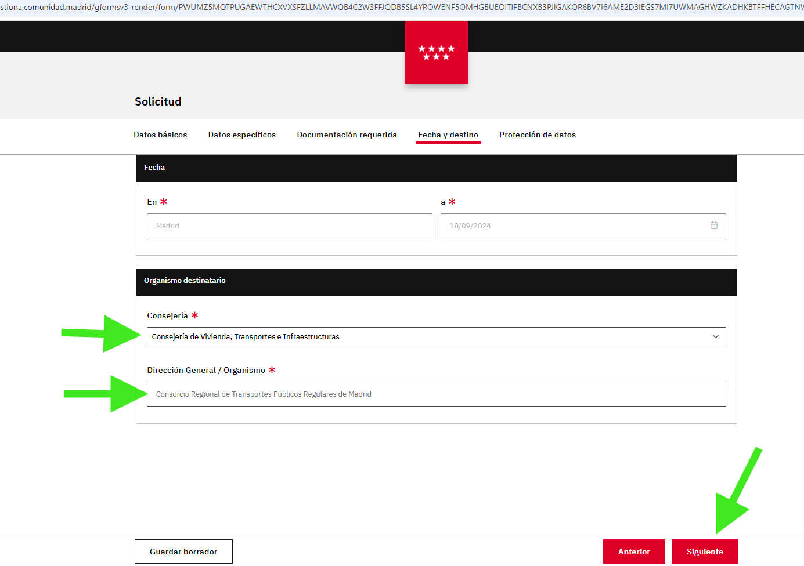Click the Dirección General / Organismo text field
The height and width of the screenshot is (566, 804).
coord(435,394)
